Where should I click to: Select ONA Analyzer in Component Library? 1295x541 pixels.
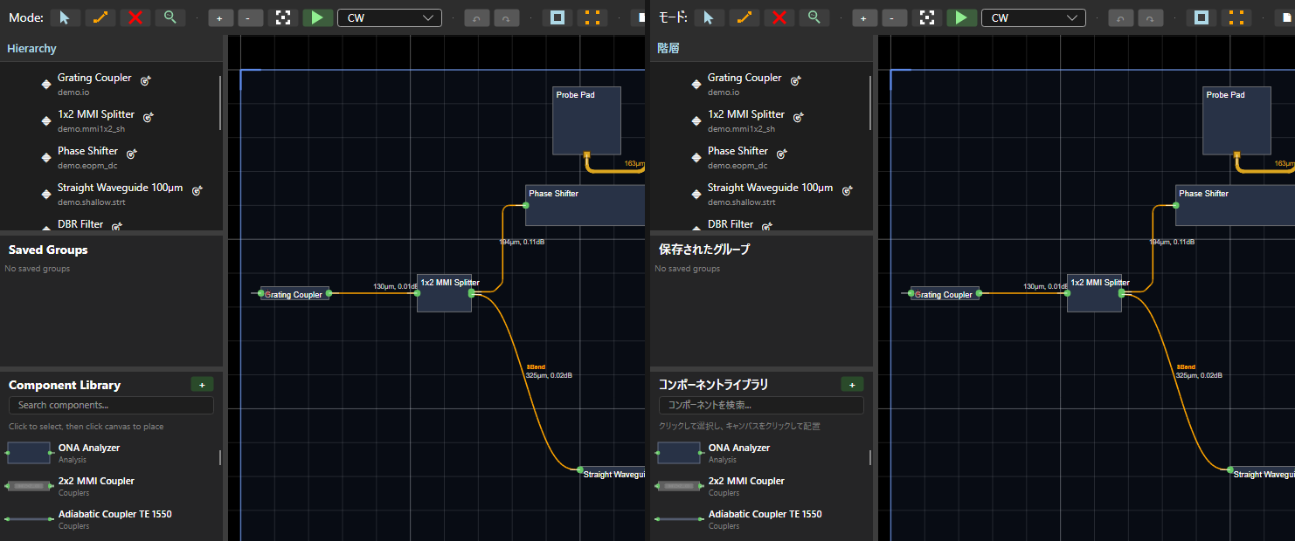point(109,454)
